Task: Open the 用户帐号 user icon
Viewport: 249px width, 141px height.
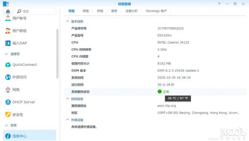Action: [x=8, y=18]
